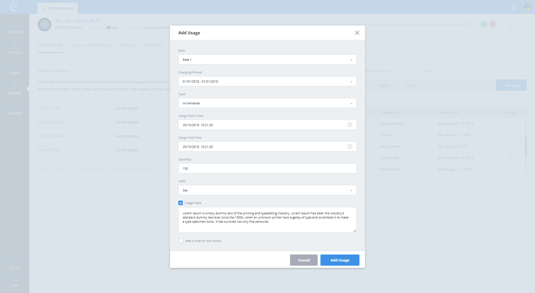Open calendar picker for Usage End Time
The image size is (535, 293).
[350, 147]
